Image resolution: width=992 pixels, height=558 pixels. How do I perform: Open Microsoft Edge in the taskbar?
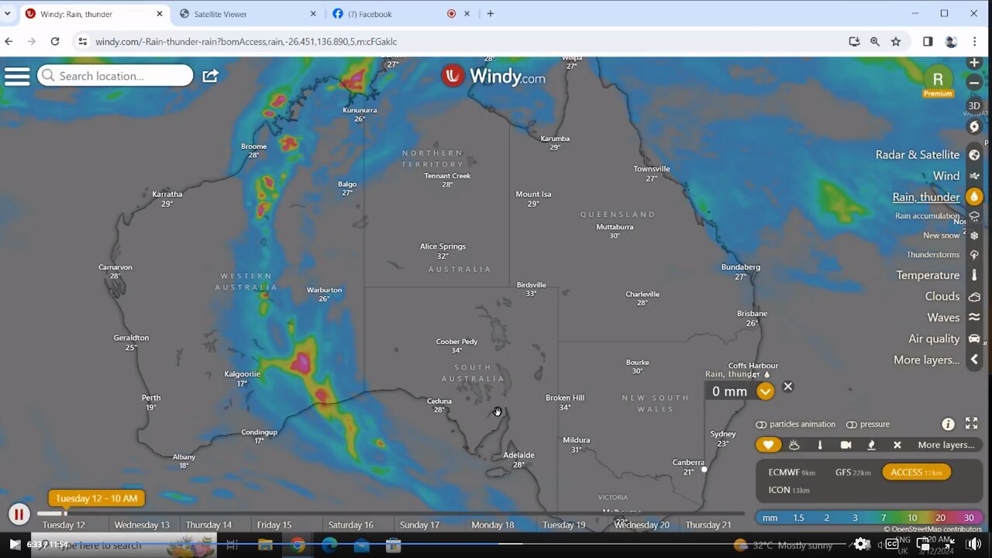tap(329, 545)
